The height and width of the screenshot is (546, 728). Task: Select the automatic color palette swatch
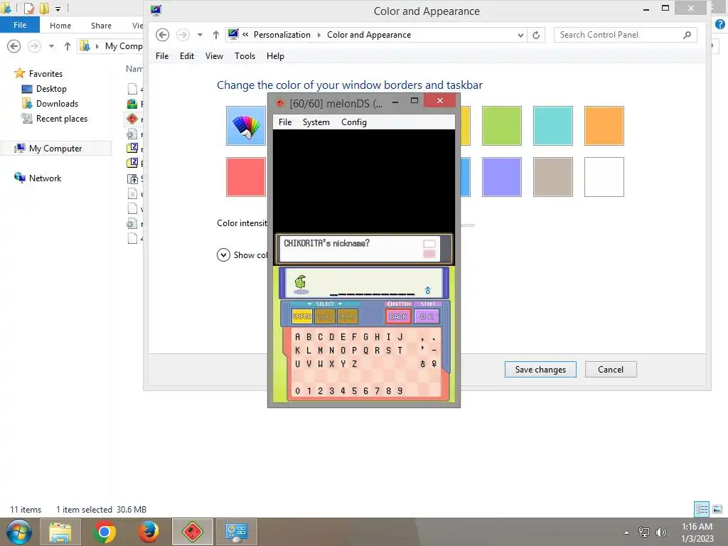[245, 126]
